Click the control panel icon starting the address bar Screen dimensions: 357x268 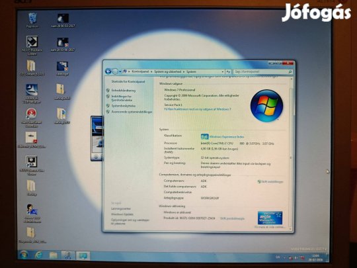tap(125, 71)
